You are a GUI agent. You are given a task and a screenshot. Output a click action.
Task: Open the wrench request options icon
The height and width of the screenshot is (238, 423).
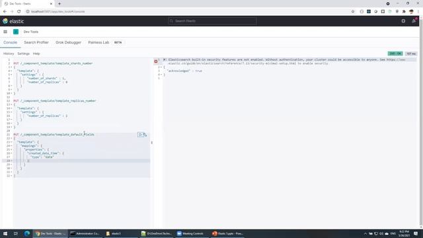point(145,134)
